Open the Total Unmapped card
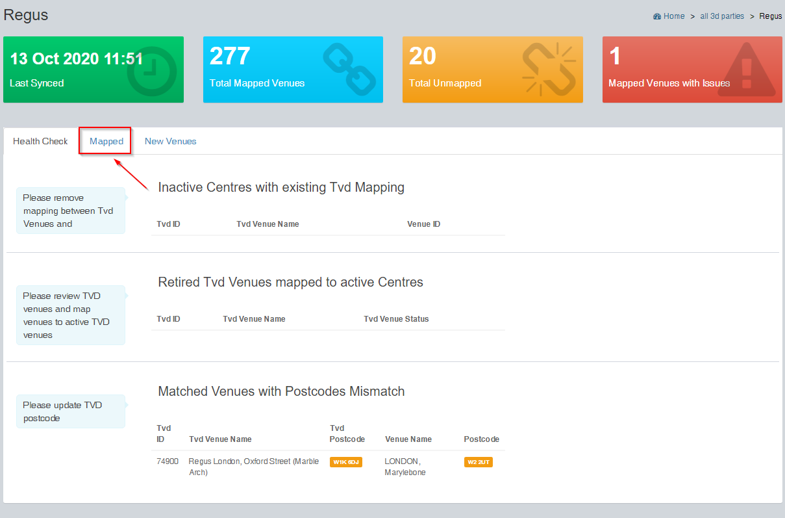 point(493,70)
